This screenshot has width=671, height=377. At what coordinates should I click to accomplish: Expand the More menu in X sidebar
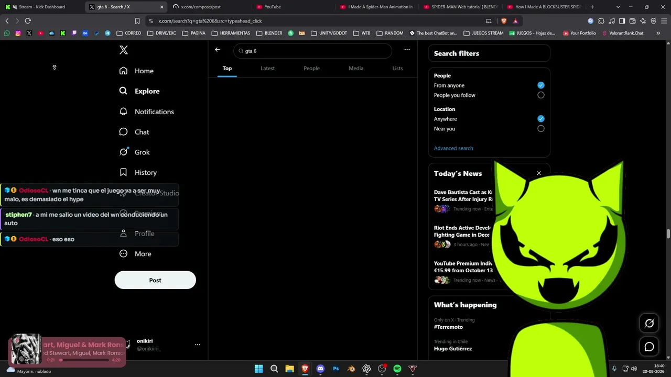coord(135,254)
